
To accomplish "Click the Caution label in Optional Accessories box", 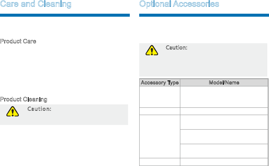I will (x=176, y=47).
